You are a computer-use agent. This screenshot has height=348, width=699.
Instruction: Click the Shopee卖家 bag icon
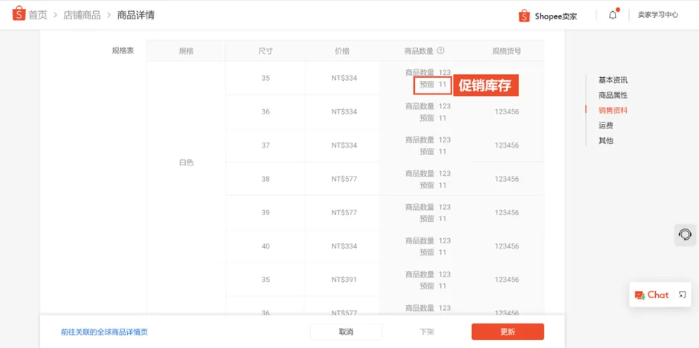pos(524,16)
